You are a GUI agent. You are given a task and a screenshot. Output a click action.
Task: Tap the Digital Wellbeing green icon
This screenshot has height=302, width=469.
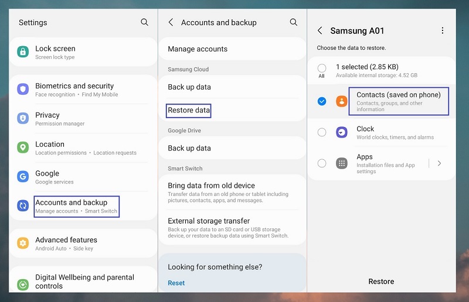tap(23, 284)
